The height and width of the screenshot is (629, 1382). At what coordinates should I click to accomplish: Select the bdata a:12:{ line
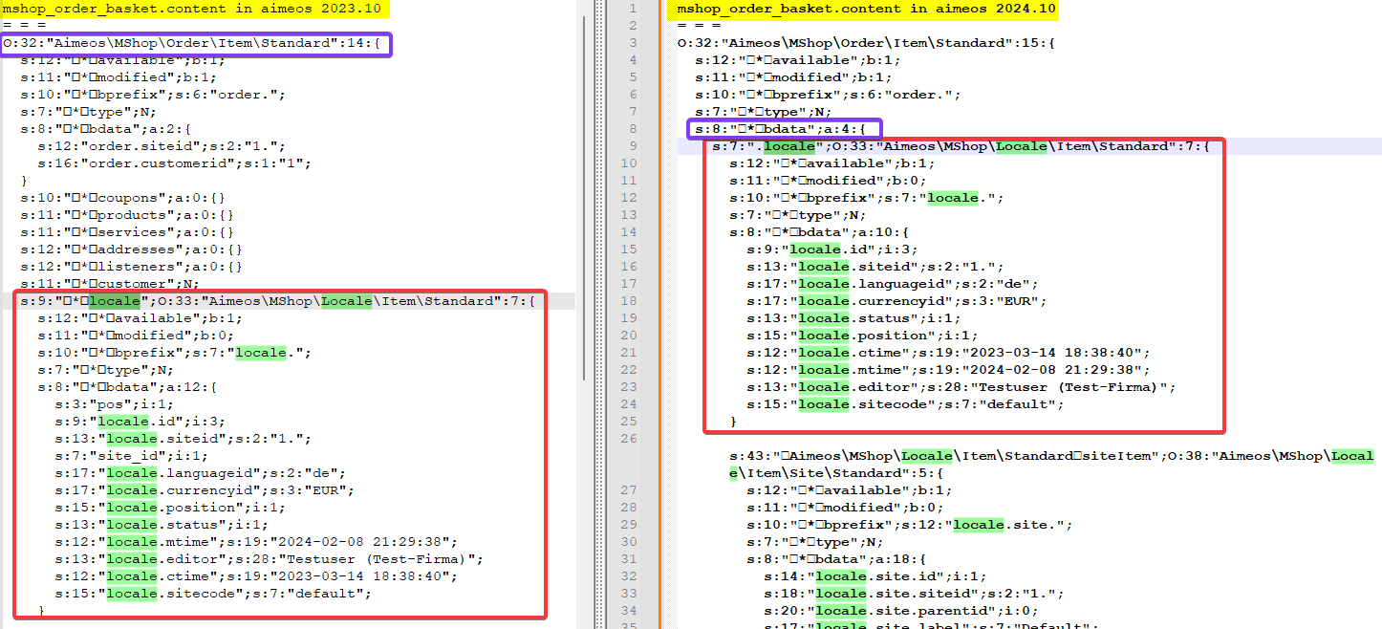[x=128, y=387]
